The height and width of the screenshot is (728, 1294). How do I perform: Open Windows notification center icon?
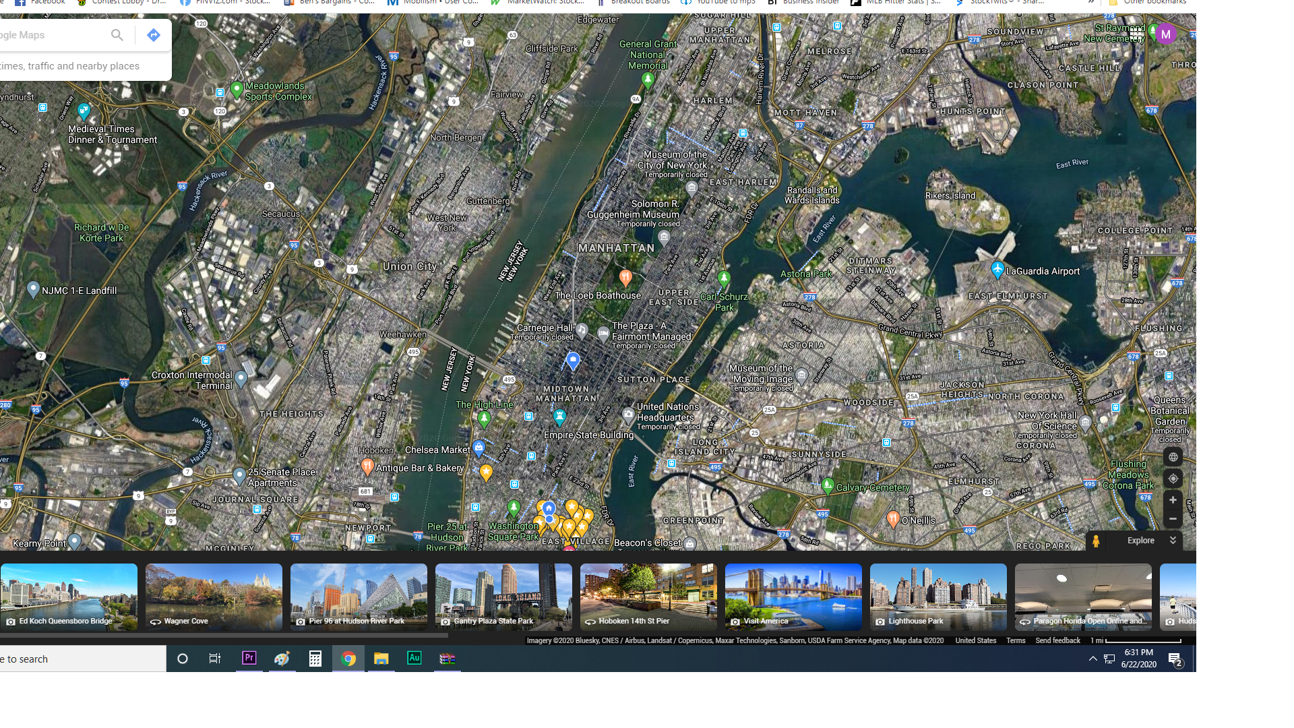tap(1175, 659)
